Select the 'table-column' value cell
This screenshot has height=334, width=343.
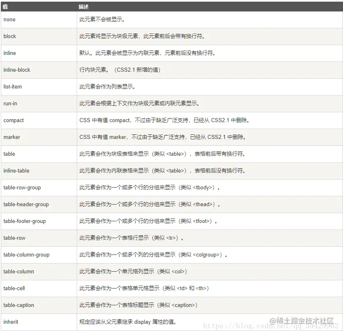pyautogui.click(x=39, y=272)
